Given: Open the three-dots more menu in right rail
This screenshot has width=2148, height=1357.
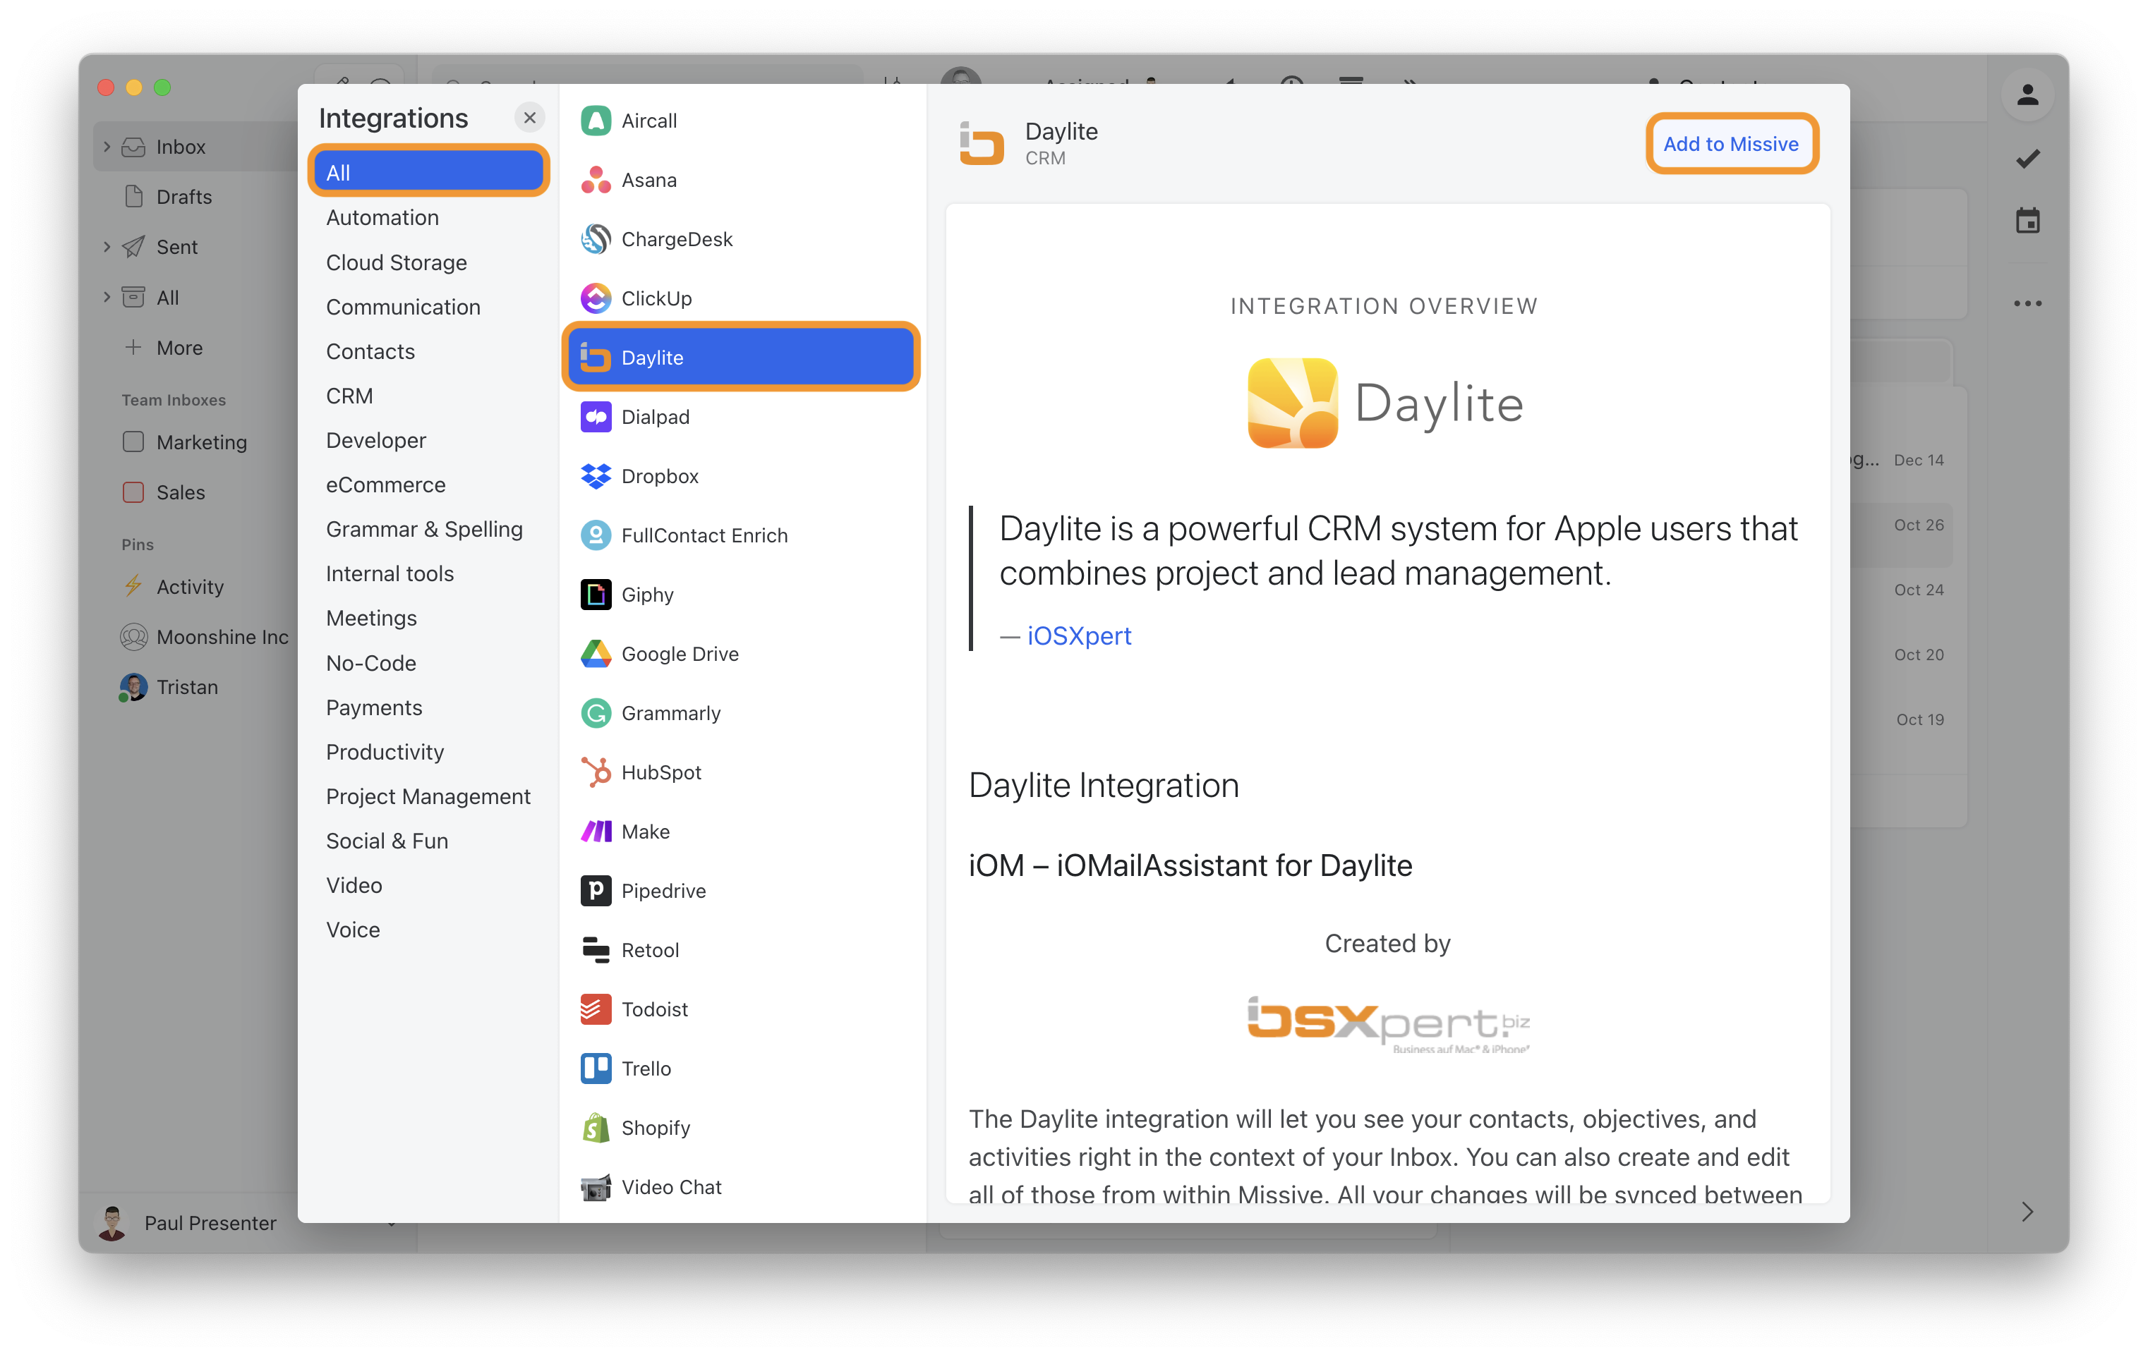Looking at the screenshot, I should [x=2027, y=303].
